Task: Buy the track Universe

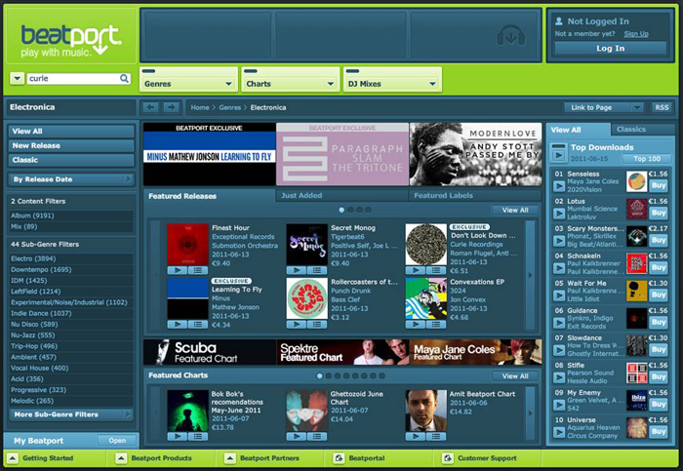Action: click(x=659, y=432)
